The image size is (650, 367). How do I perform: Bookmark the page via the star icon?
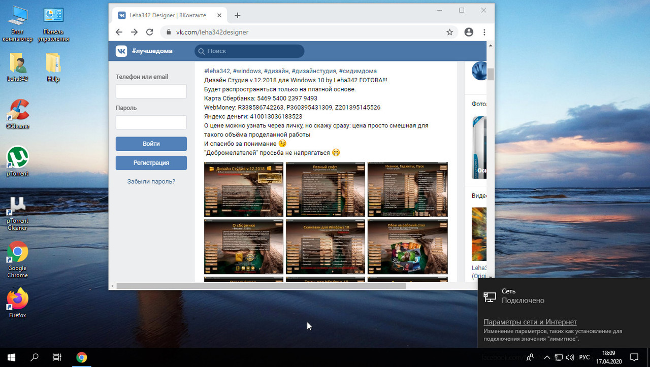(x=449, y=31)
